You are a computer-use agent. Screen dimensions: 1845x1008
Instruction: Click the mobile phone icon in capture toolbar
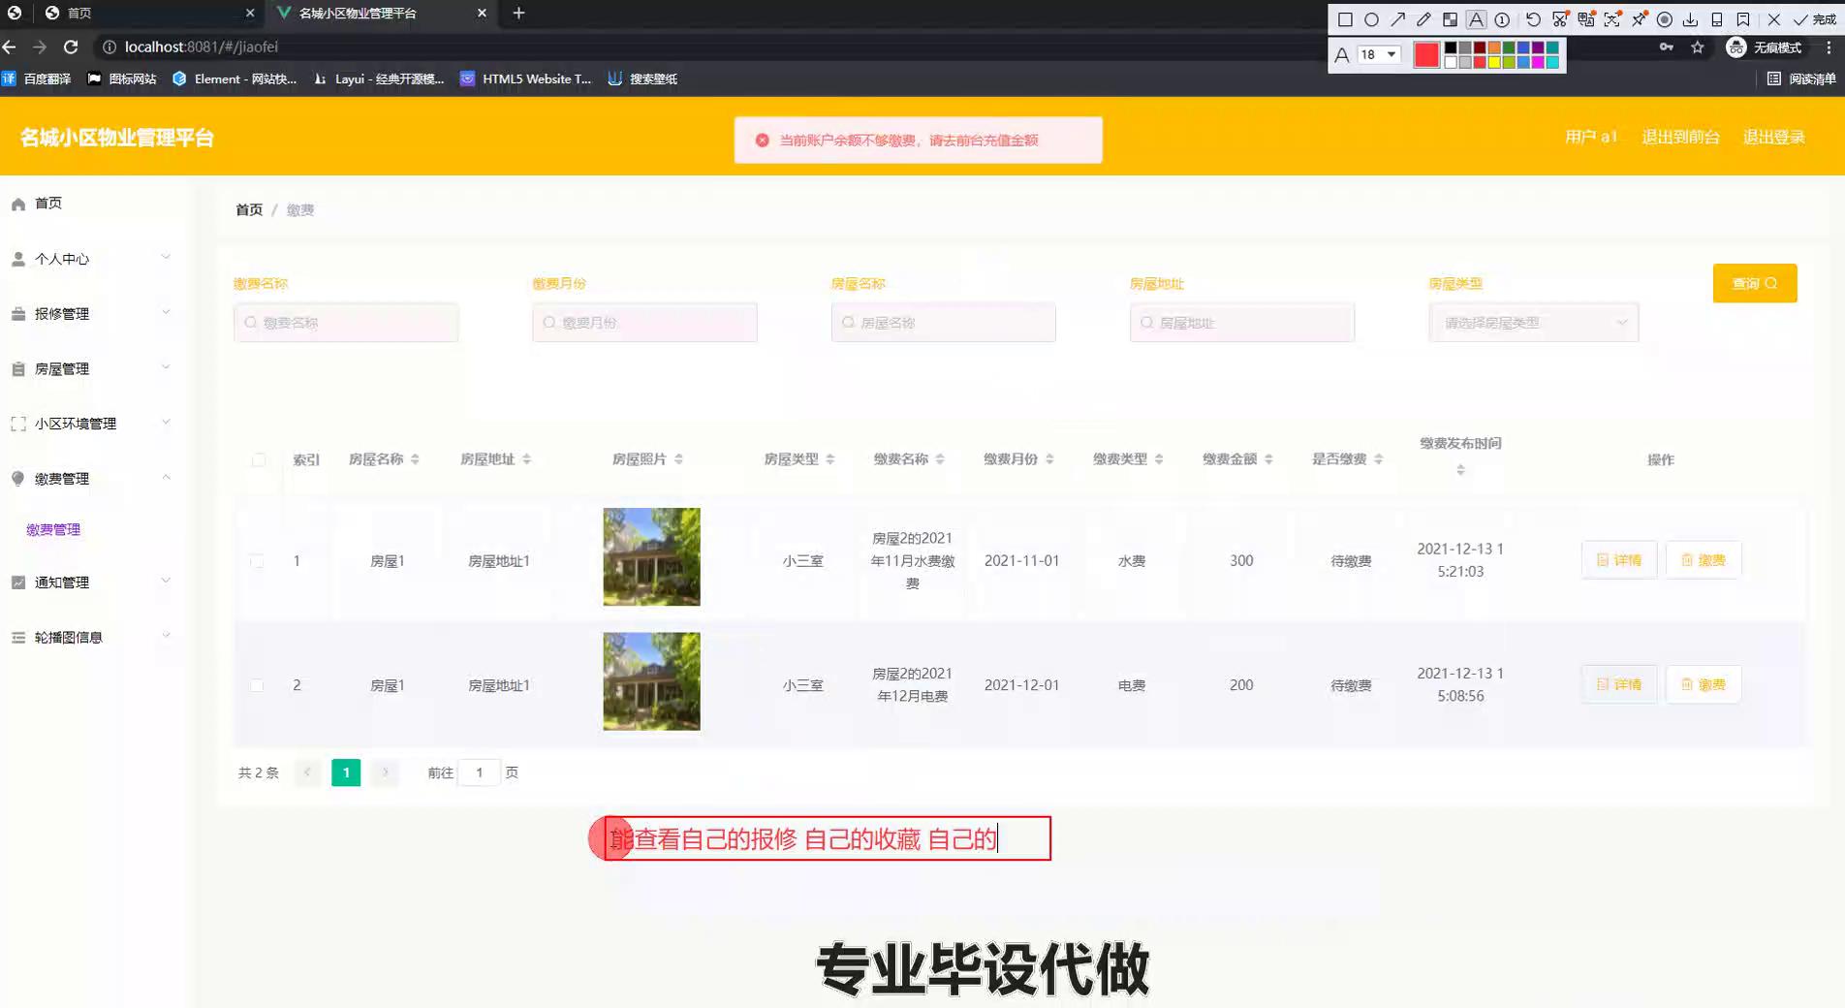(x=1716, y=19)
